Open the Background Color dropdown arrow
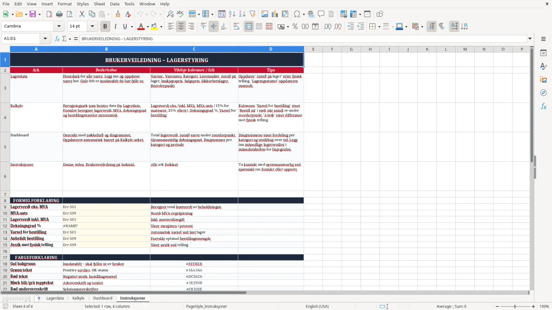The height and width of the screenshot is (310, 552). click(161, 27)
